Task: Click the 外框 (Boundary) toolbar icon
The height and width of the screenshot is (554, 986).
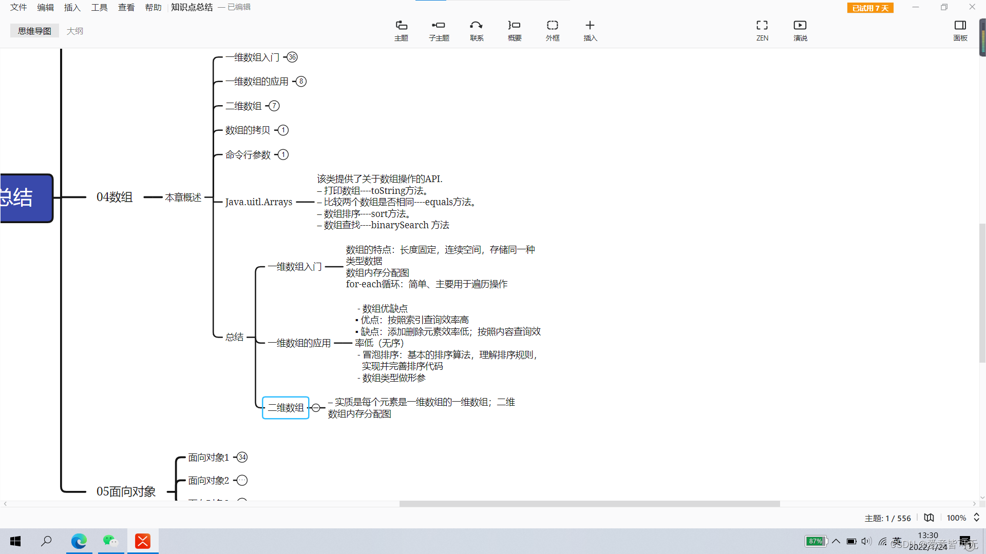Action: 553,31
